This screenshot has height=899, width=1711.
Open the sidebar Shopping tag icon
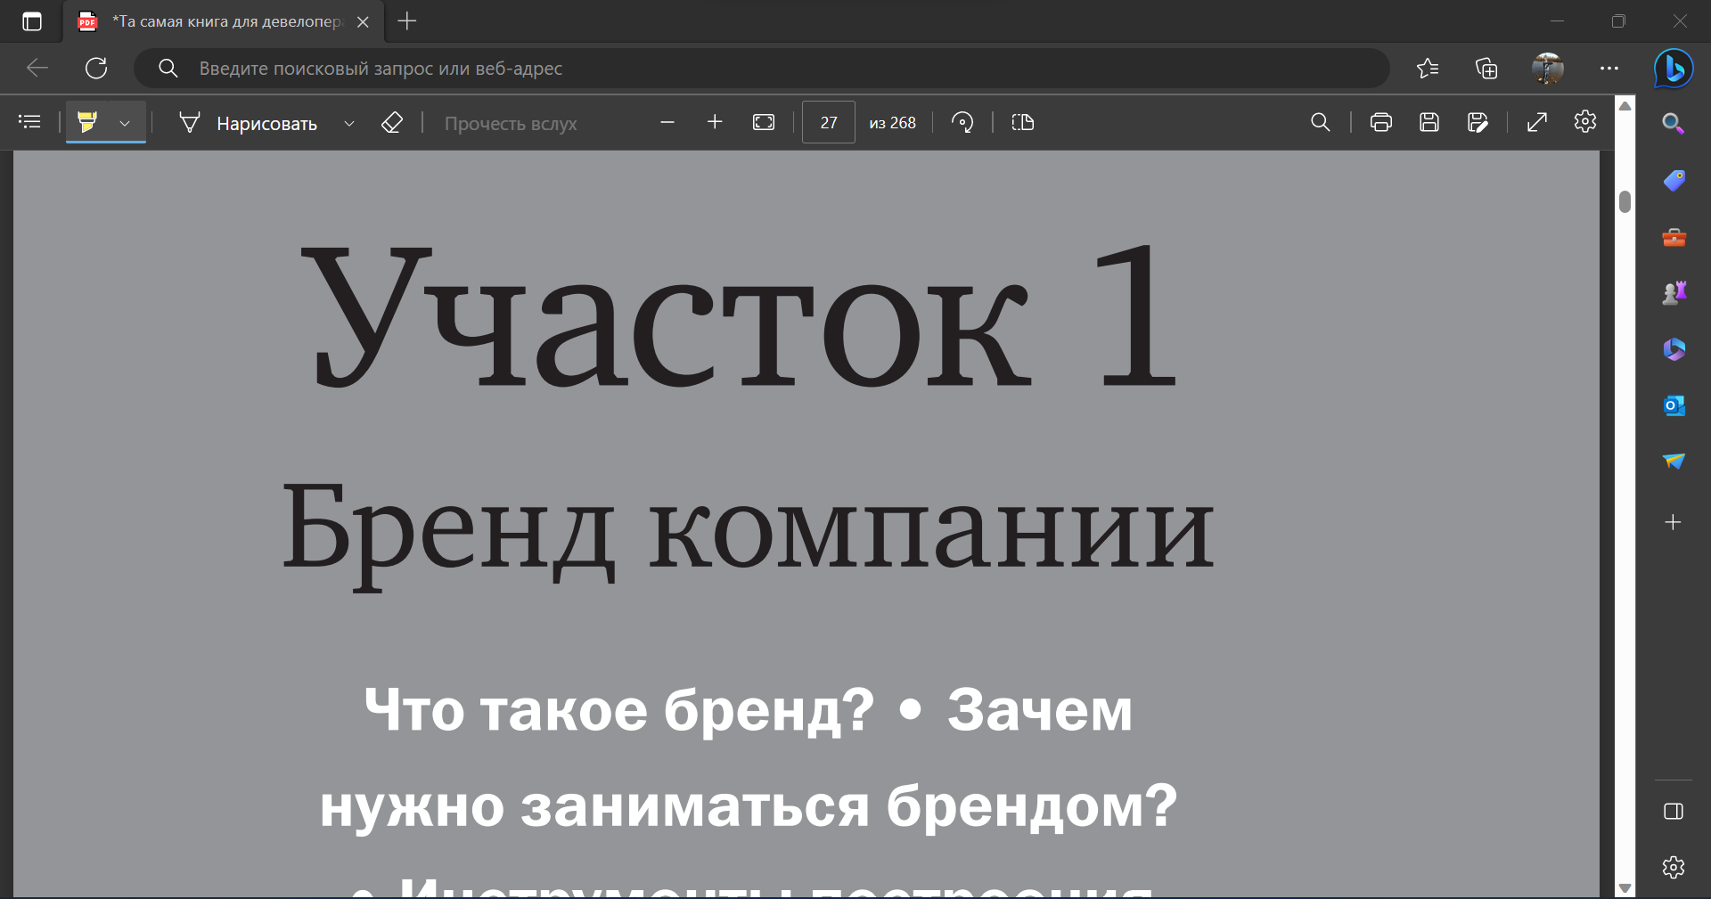1674,180
